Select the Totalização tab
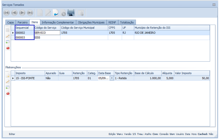 click(127, 22)
